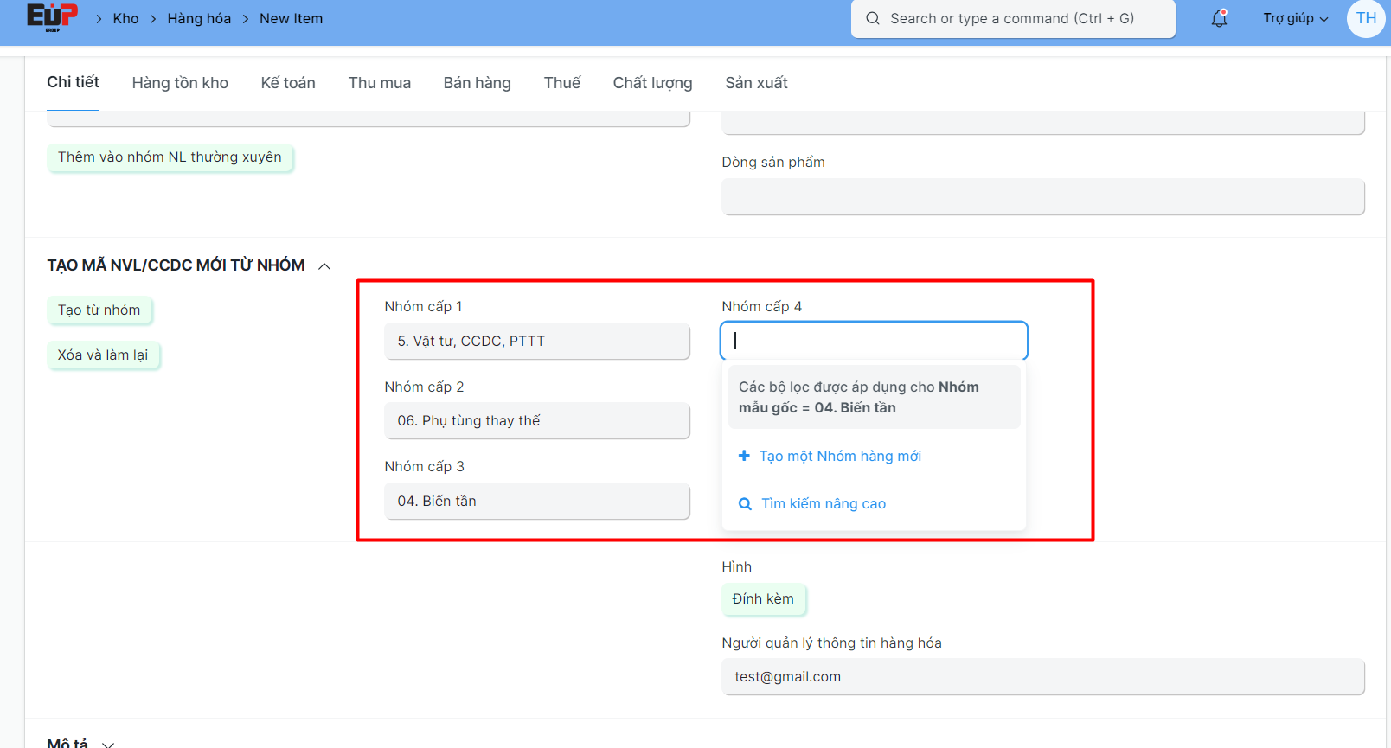Click the Đính kèm attach button
Viewport: 1391px width, 748px height.
click(763, 599)
